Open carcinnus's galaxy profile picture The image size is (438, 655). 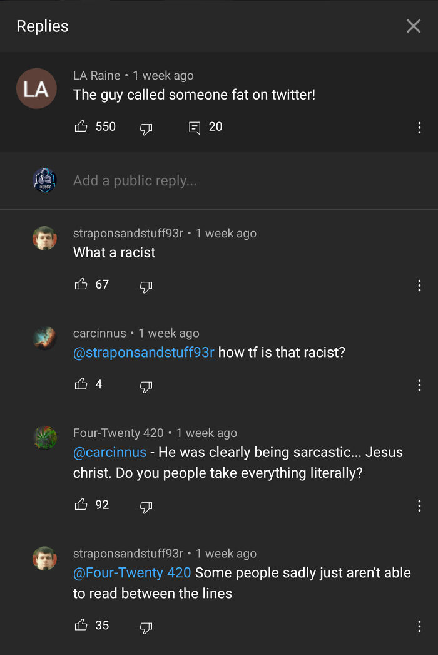pyautogui.click(x=44, y=338)
